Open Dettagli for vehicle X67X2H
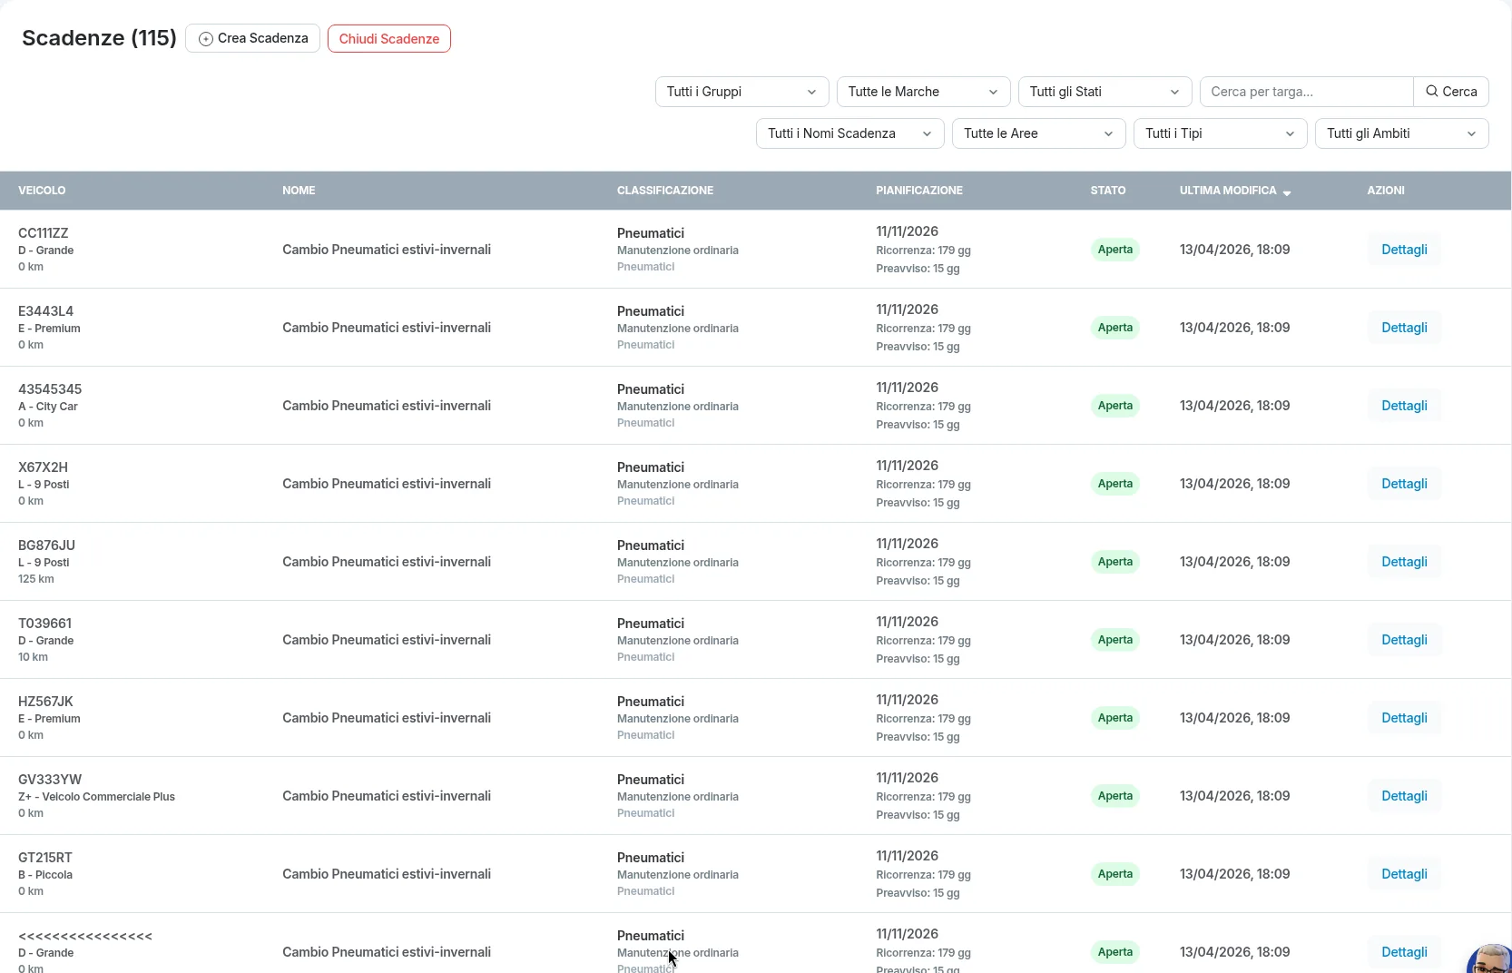Screen dimensions: 1512x973 [1404, 484]
